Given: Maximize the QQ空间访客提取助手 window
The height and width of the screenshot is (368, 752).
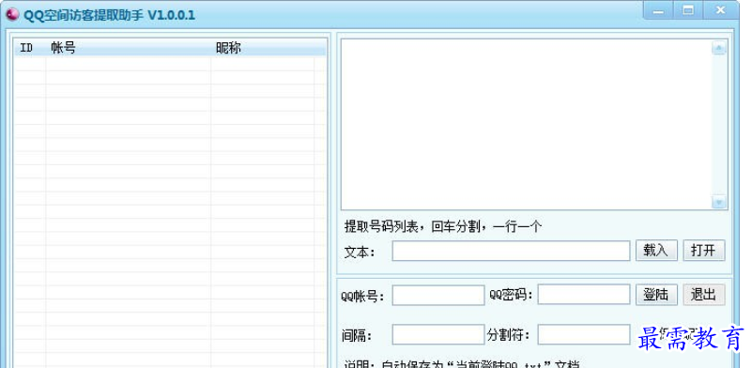Looking at the screenshot, I should [688, 10].
